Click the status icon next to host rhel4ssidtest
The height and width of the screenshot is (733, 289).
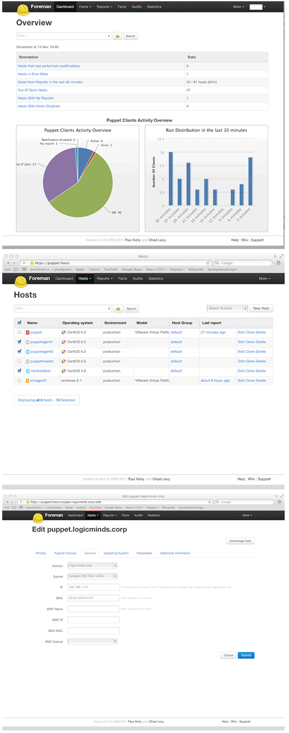point(28,371)
